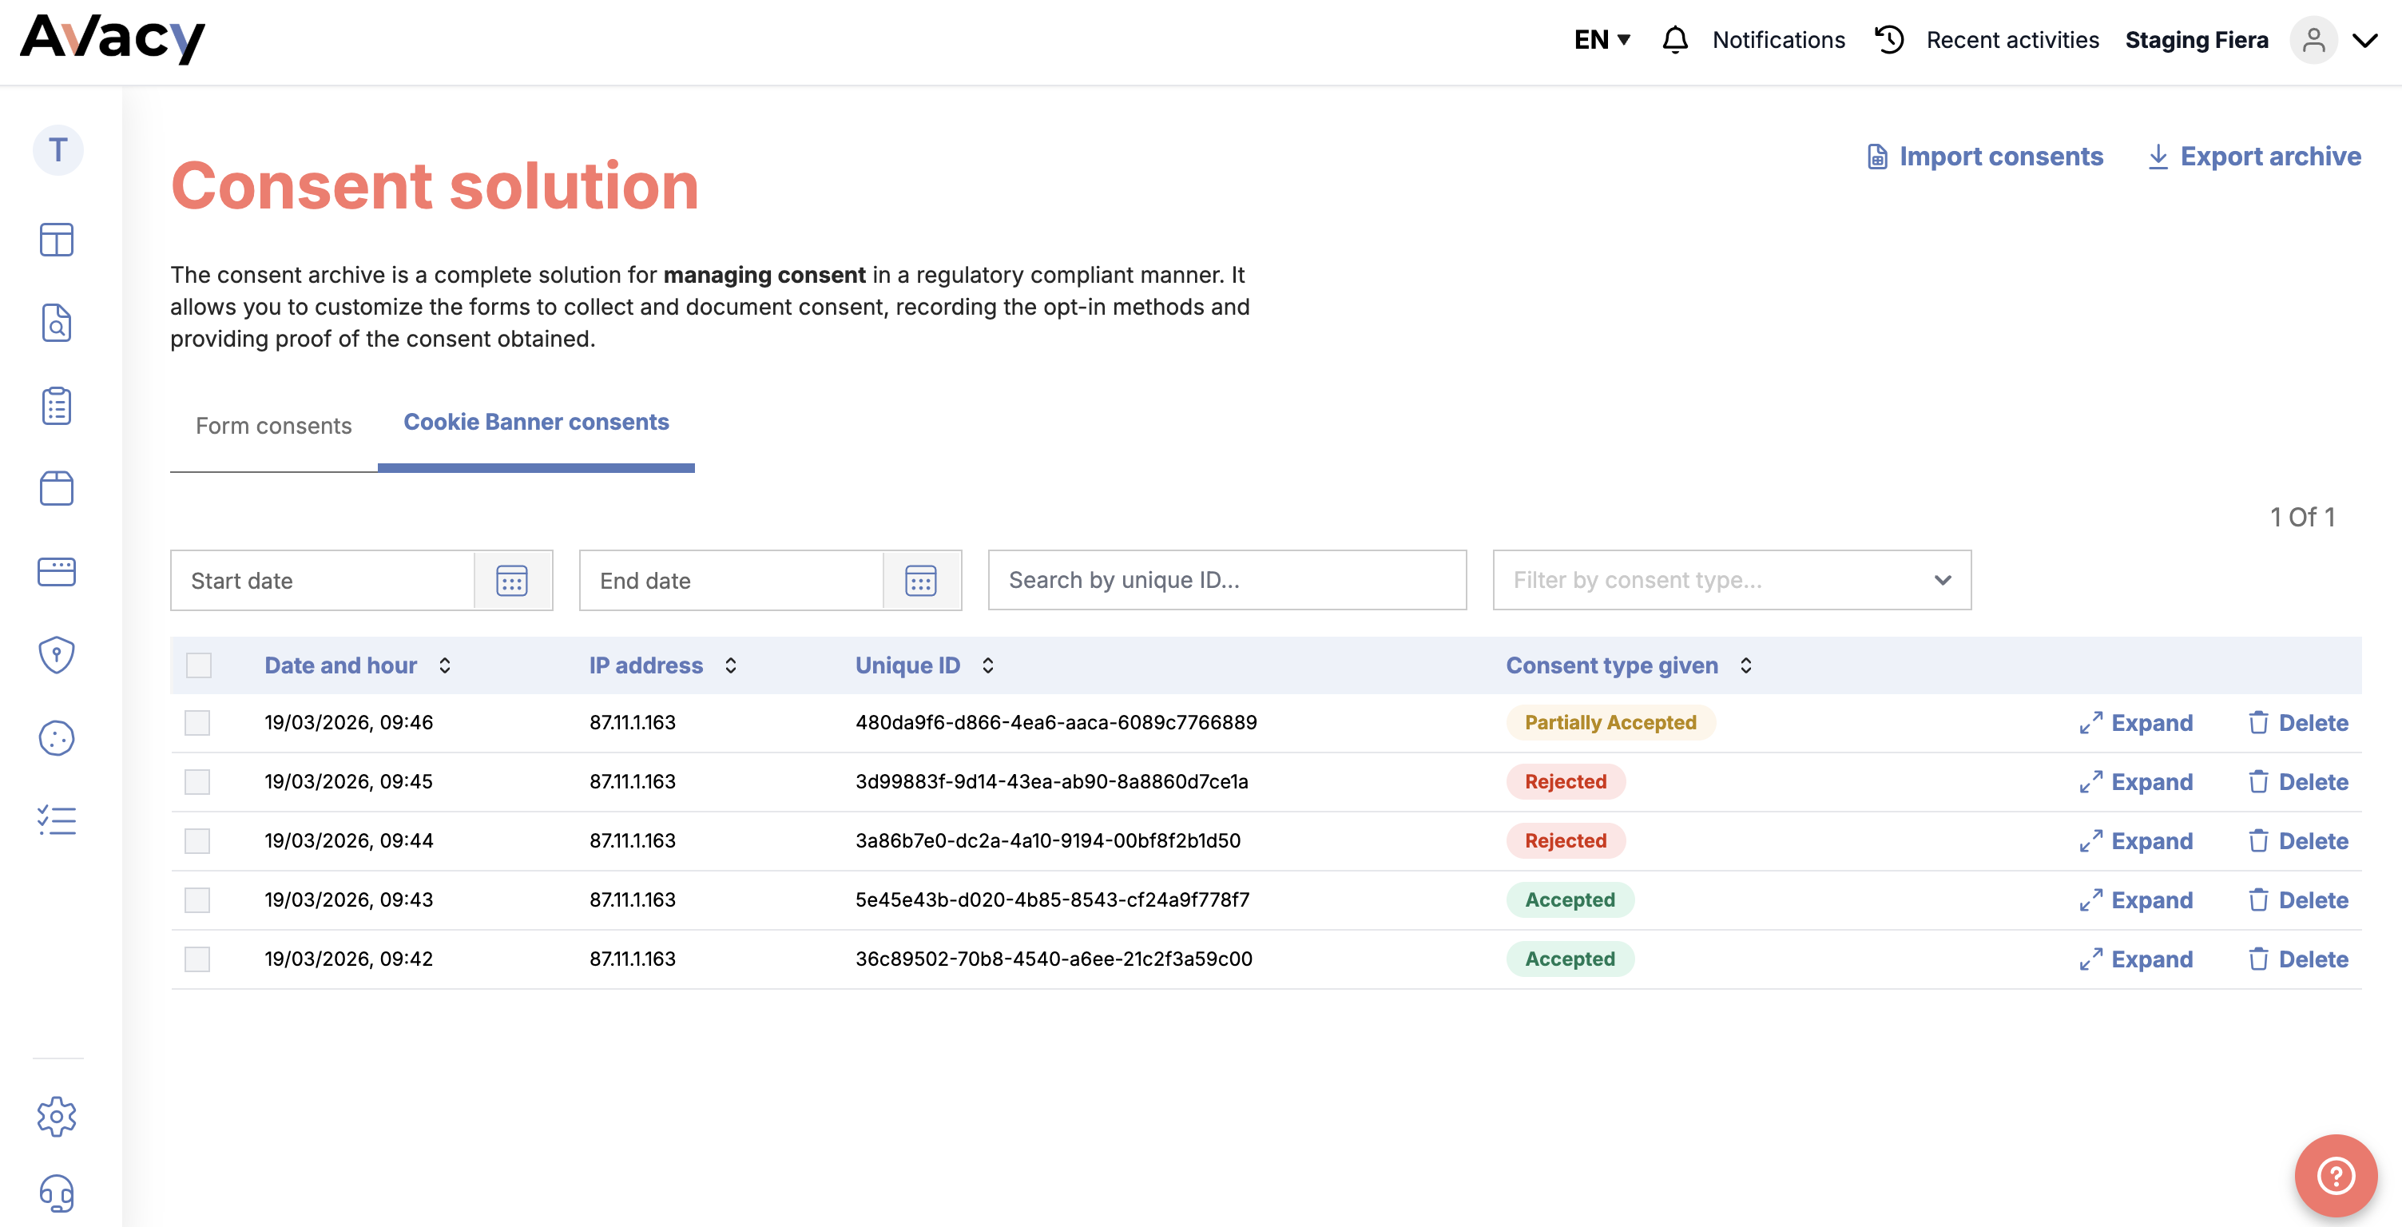Open the EN language dropdown
This screenshot has height=1227, width=2402.
pos(1601,40)
